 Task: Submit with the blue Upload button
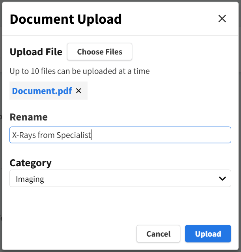(208, 234)
